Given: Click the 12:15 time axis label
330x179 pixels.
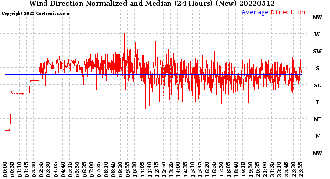Looking at the screenshot, I should pos(156,169).
